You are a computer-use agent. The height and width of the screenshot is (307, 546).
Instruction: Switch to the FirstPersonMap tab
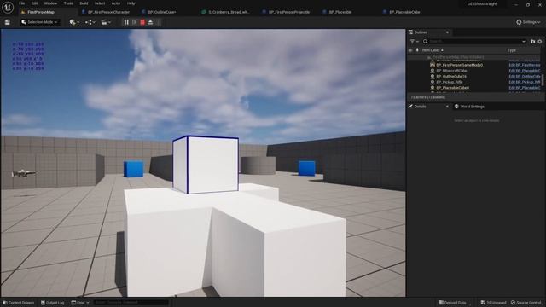[x=41, y=12]
